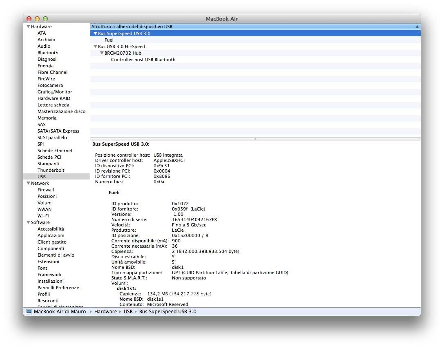
Task: Click the sort arrow in column header
Action: pyautogui.click(x=417, y=27)
